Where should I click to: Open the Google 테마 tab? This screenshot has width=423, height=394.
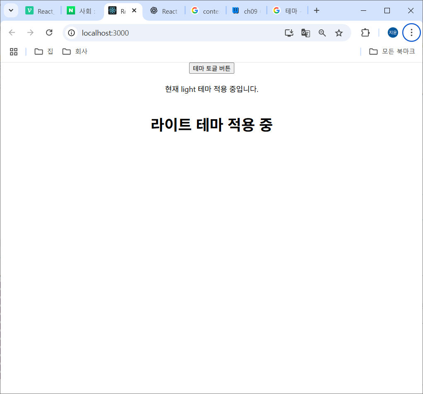(x=287, y=11)
